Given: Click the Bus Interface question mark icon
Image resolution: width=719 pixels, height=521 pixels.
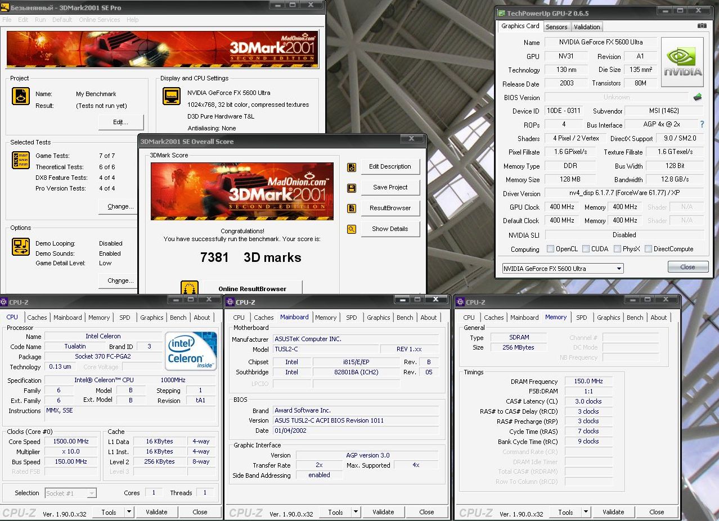Looking at the screenshot, I should (702, 124).
